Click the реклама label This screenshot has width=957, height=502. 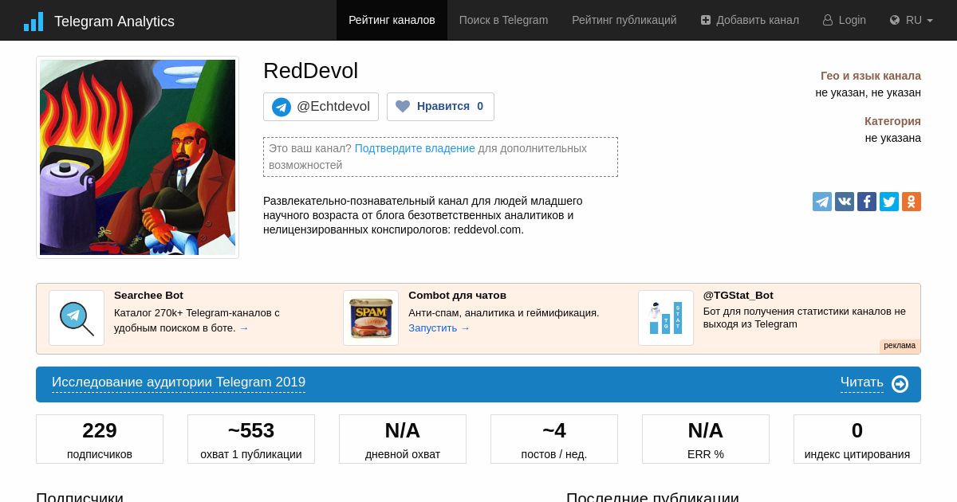click(x=900, y=346)
